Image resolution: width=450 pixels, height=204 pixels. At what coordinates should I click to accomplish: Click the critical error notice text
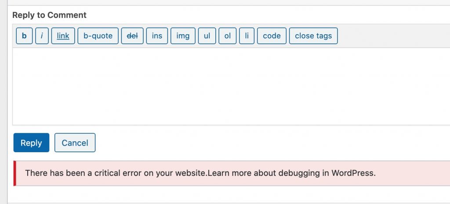(200, 173)
